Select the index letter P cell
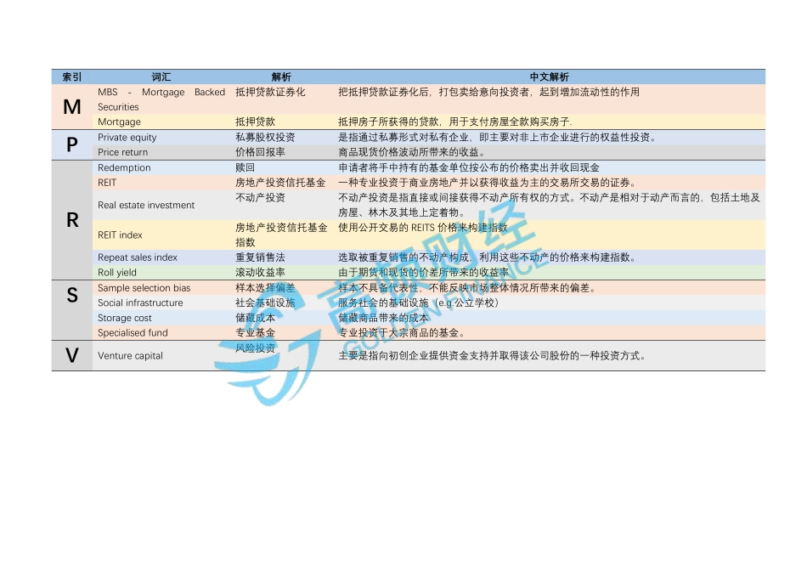Viewport: 807px width, 571px height. click(71, 144)
